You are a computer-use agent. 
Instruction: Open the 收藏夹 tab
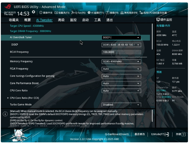pos(14,20)
